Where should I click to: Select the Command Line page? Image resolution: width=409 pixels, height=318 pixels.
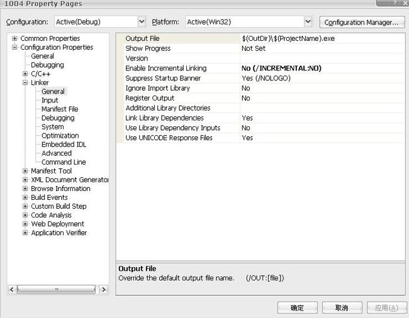click(x=64, y=162)
